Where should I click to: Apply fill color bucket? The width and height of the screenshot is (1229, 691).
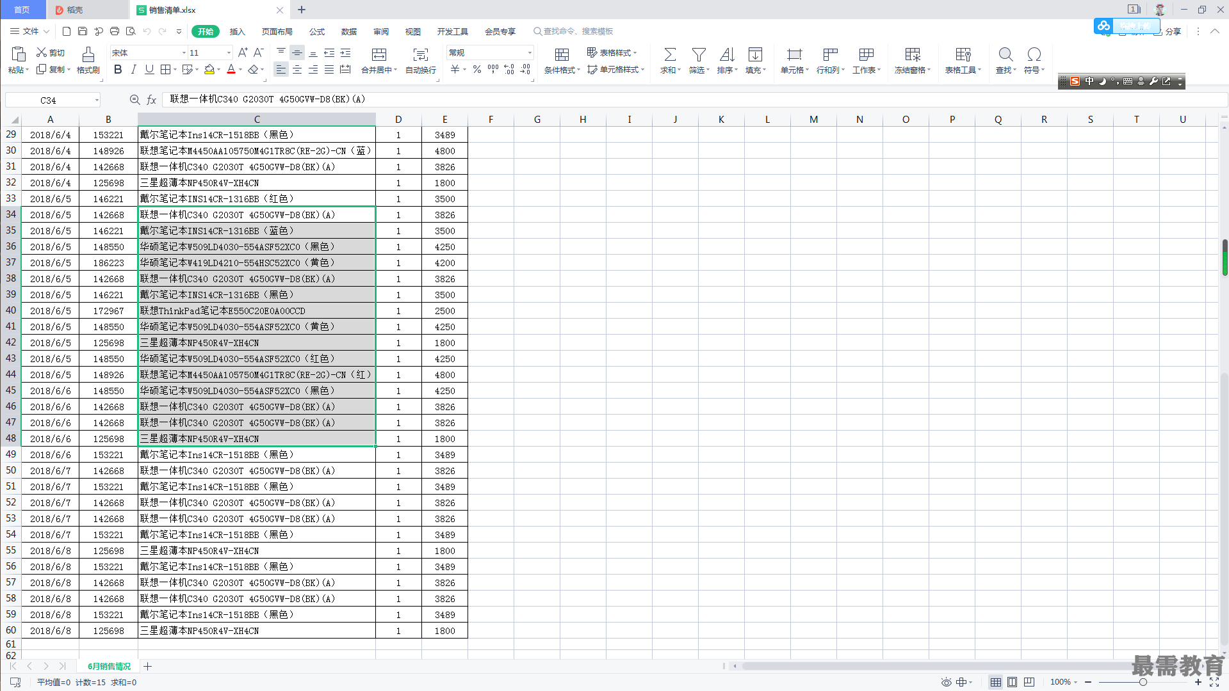point(209,69)
